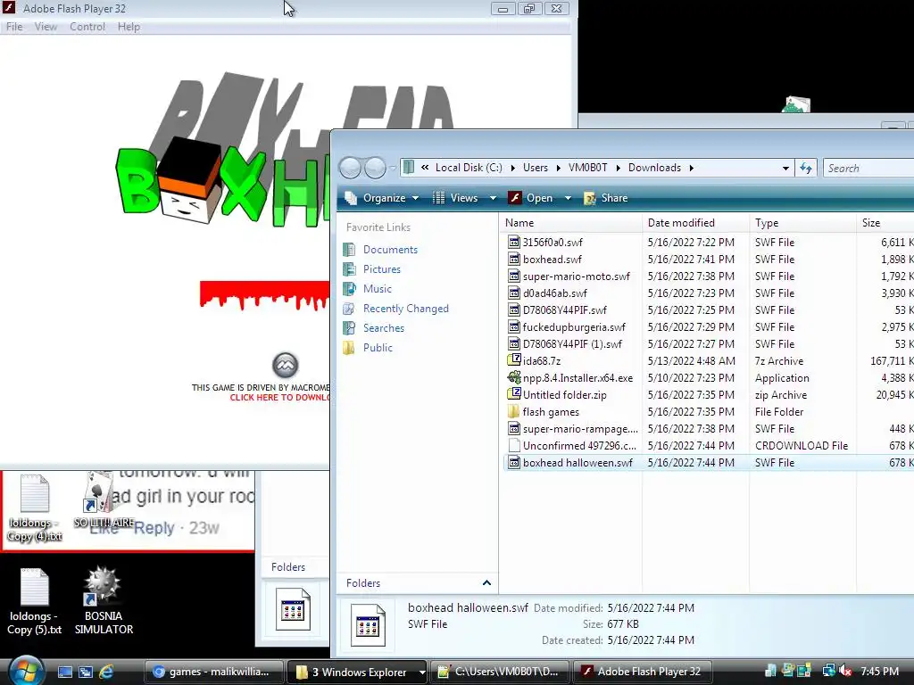The image size is (914, 685).
Task: Click the Views toolbar button
Action: pyautogui.click(x=455, y=198)
